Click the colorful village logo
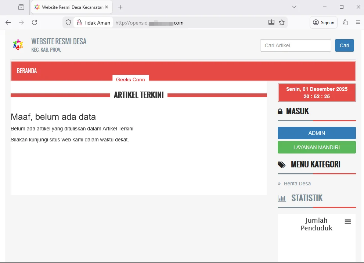The height and width of the screenshot is (263, 364). click(x=18, y=45)
